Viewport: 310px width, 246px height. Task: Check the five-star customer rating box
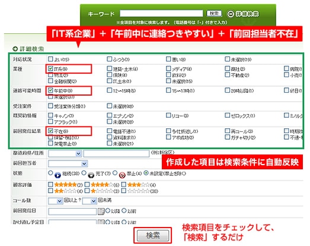pyautogui.click(x=50, y=184)
